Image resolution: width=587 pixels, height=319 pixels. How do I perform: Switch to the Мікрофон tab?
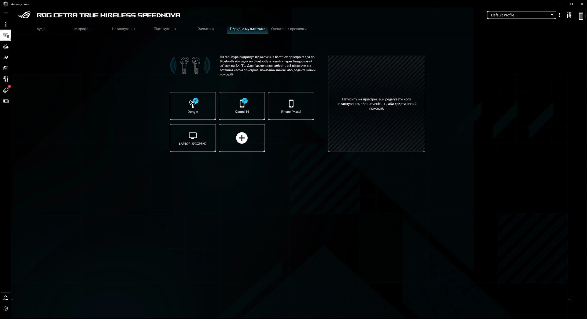click(82, 29)
